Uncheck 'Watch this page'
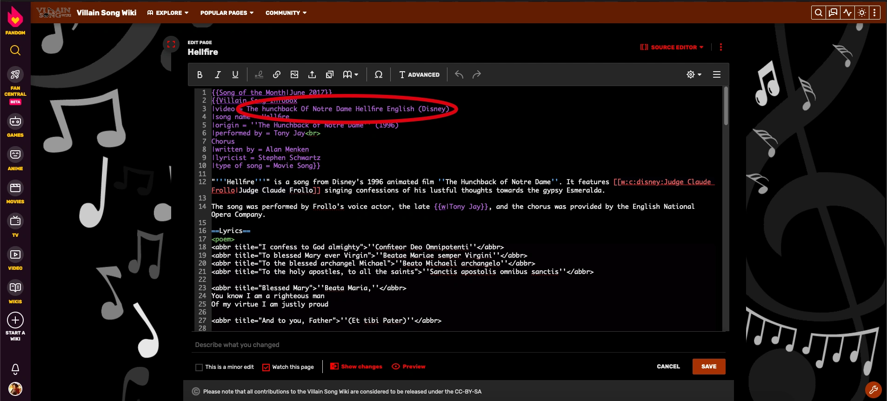Screen dimensions: 887x401 tap(266, 367)
